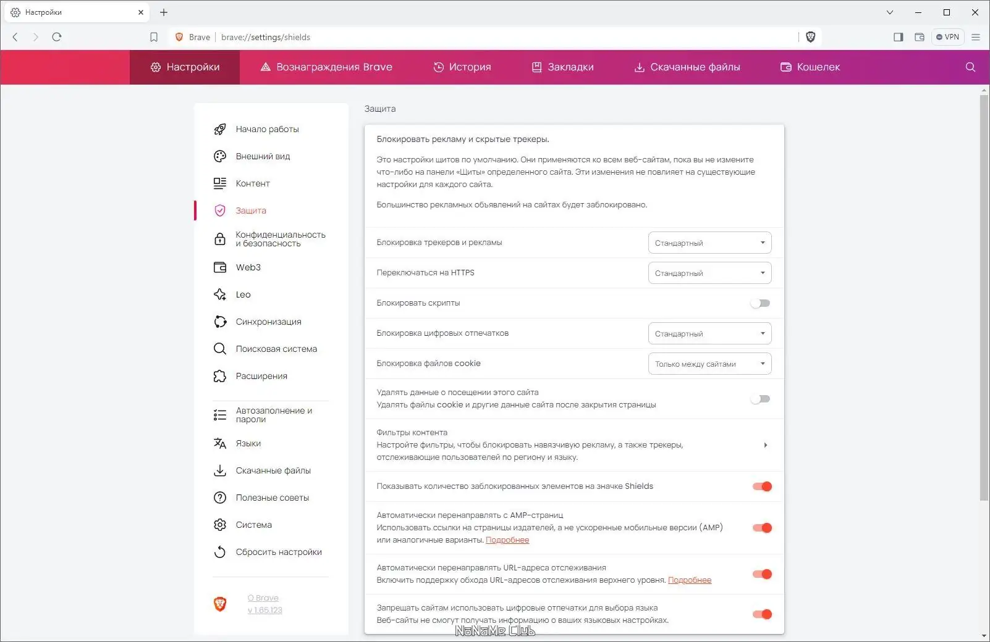Open the Brave Shields lion icon in address bar
The height and width of the screenshot is (642, 990).
click(811, 37)
